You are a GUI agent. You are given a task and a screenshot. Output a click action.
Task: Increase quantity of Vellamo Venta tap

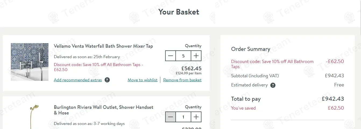point(196,56)
